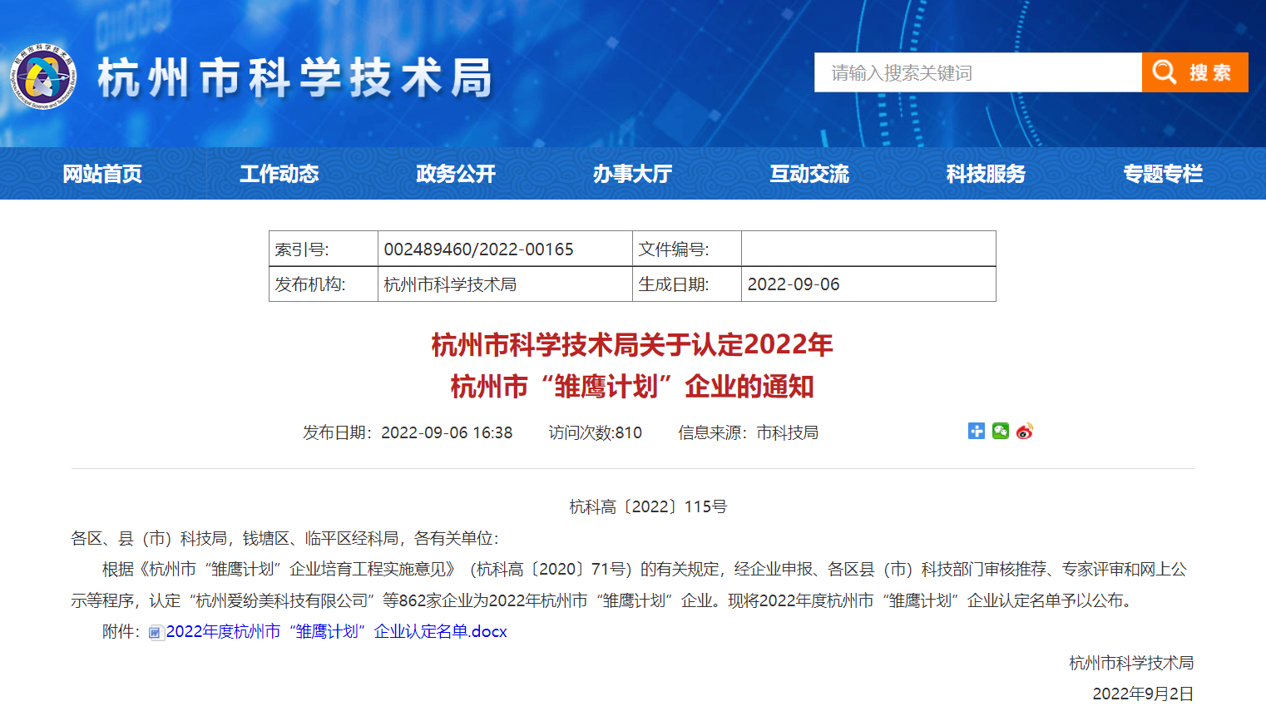This screenshot has width=1266, height=716.
Task: Click the 杭州市科学技术局 signature line
Action: (x=1131, y=663)
